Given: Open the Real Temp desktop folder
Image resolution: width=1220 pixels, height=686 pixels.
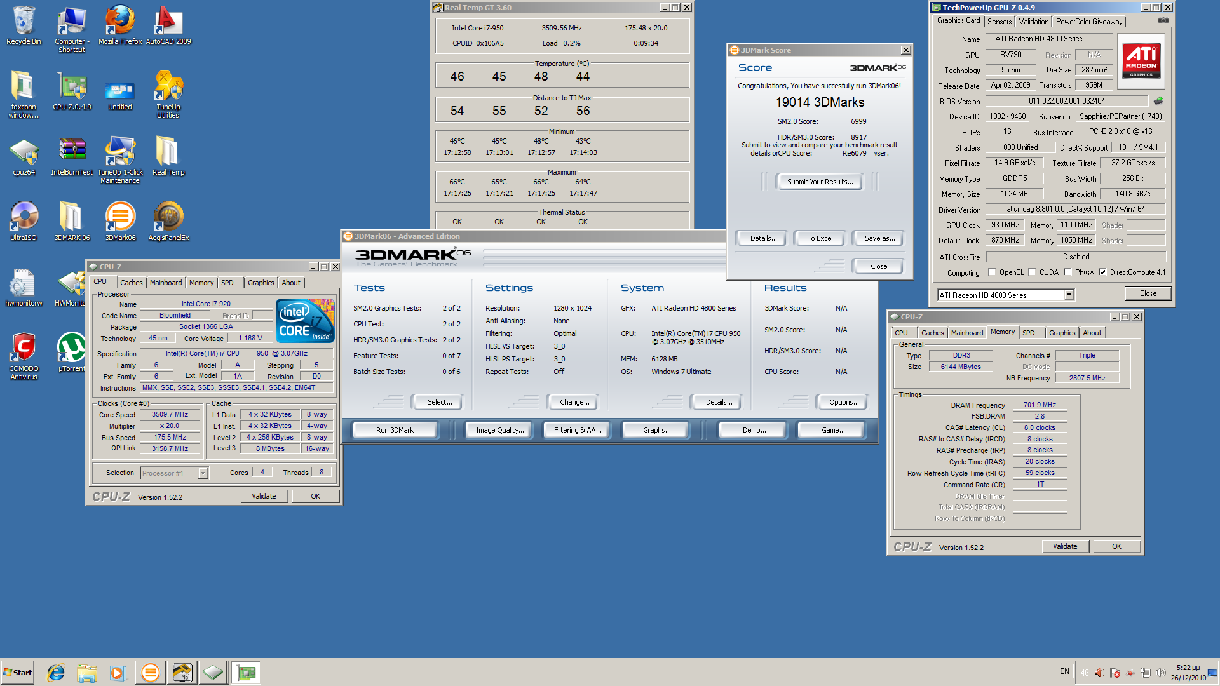Looking at the screenshot, I should tap(168, 156).
